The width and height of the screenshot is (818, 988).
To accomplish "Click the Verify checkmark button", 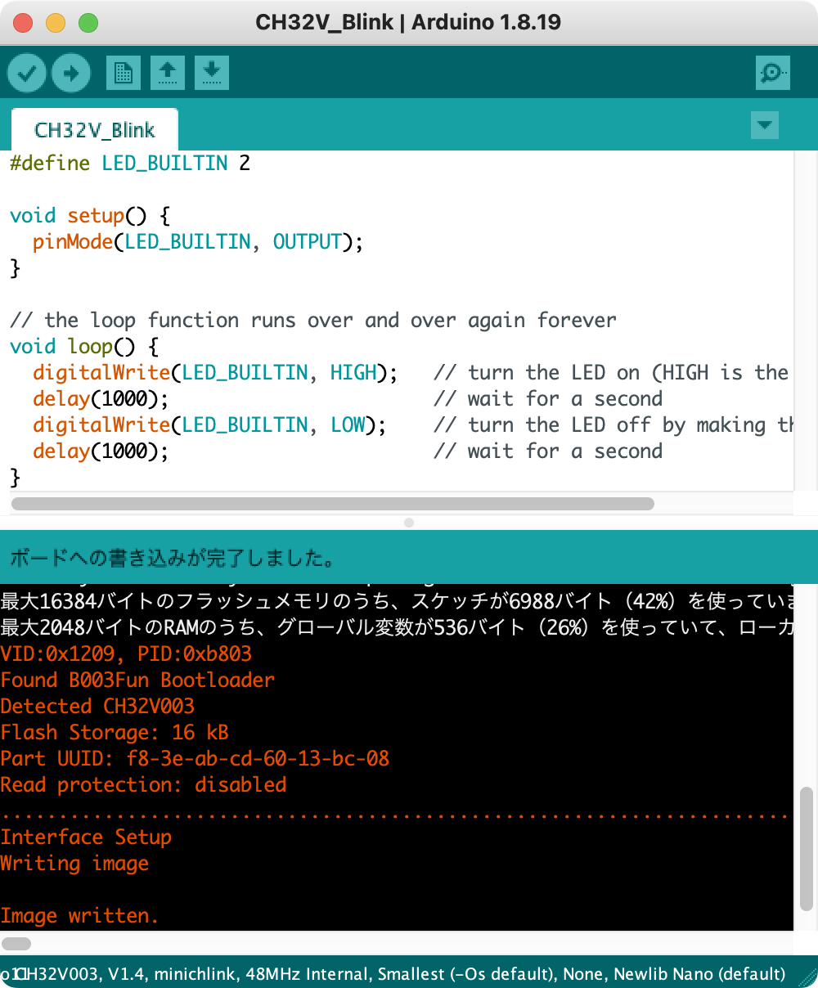I will (27, 74).
